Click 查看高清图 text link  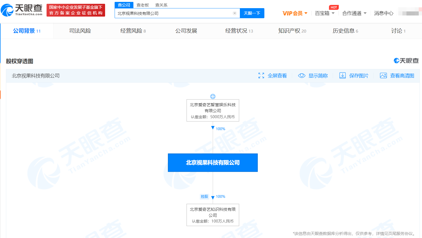tap(402, 76)
